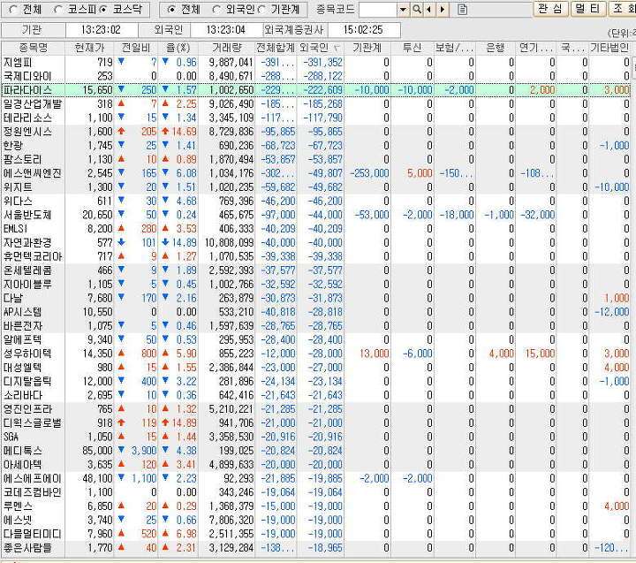Click the 외국계증권사 time value 15:02:25

[x=363, y=30]
